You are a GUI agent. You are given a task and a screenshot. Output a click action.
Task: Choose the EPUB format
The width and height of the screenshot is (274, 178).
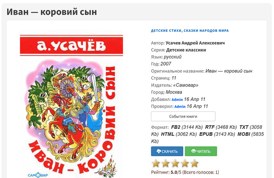point(206,134)
